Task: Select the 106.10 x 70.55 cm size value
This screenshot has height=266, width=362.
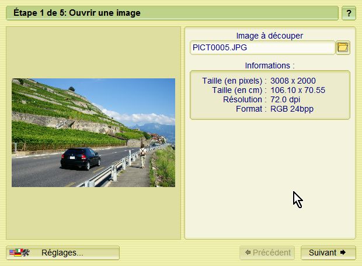Action: pos(298,90)
